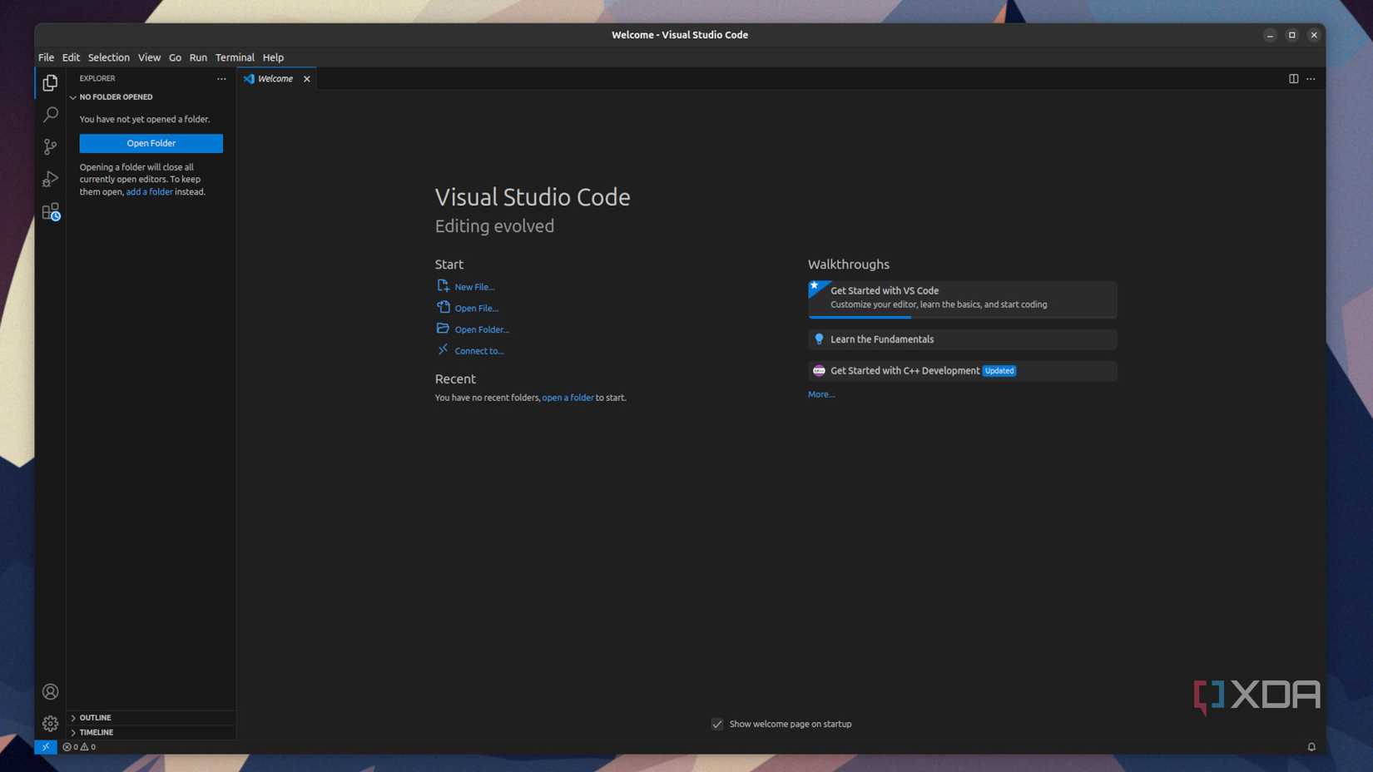Open the Terminal menu
Image resolution: width=1373 pixels, height=772 pixels.
pos(235,57)
